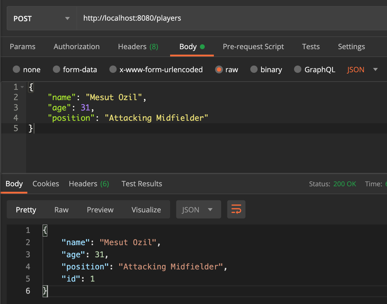Click the Preview response view button
Viewport: 387px width, 304px height.
click(x=100, y=210)
